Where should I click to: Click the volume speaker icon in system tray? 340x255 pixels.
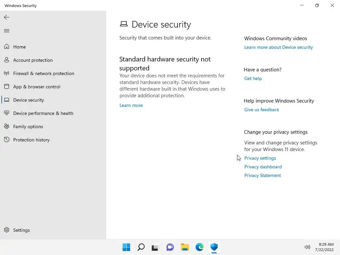tap(307, 247)
